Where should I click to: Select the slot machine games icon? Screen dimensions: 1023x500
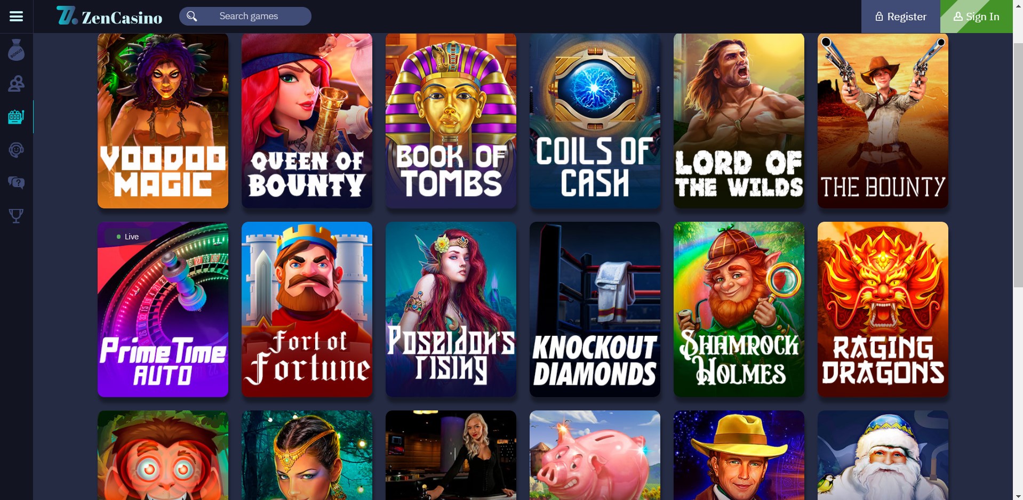tap(16, 117)
